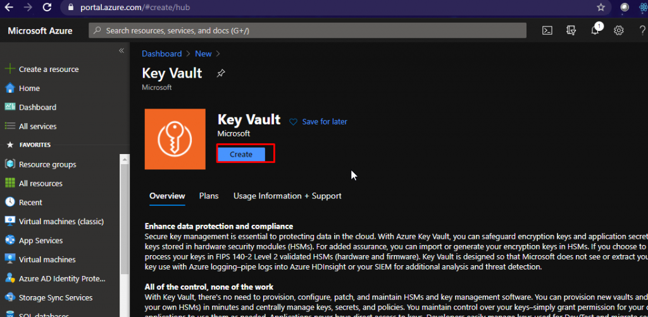Click the browser forward arrow
The width and height of the screenshot is (648, 317).
pos(28,7)
